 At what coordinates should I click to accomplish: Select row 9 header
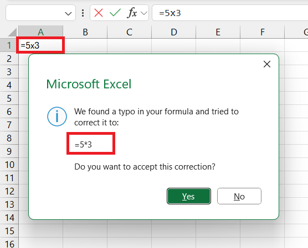pyautogui.click(x=9, y=151)
